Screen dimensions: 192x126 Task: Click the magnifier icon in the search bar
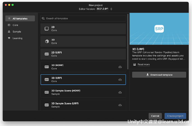(x=43, y=18)
